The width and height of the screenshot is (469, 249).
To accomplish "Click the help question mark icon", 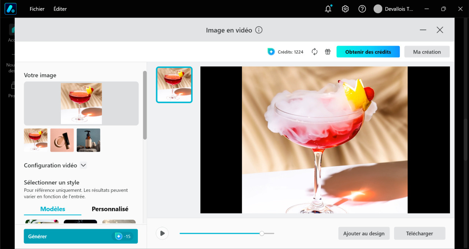I will click(362, 9).
